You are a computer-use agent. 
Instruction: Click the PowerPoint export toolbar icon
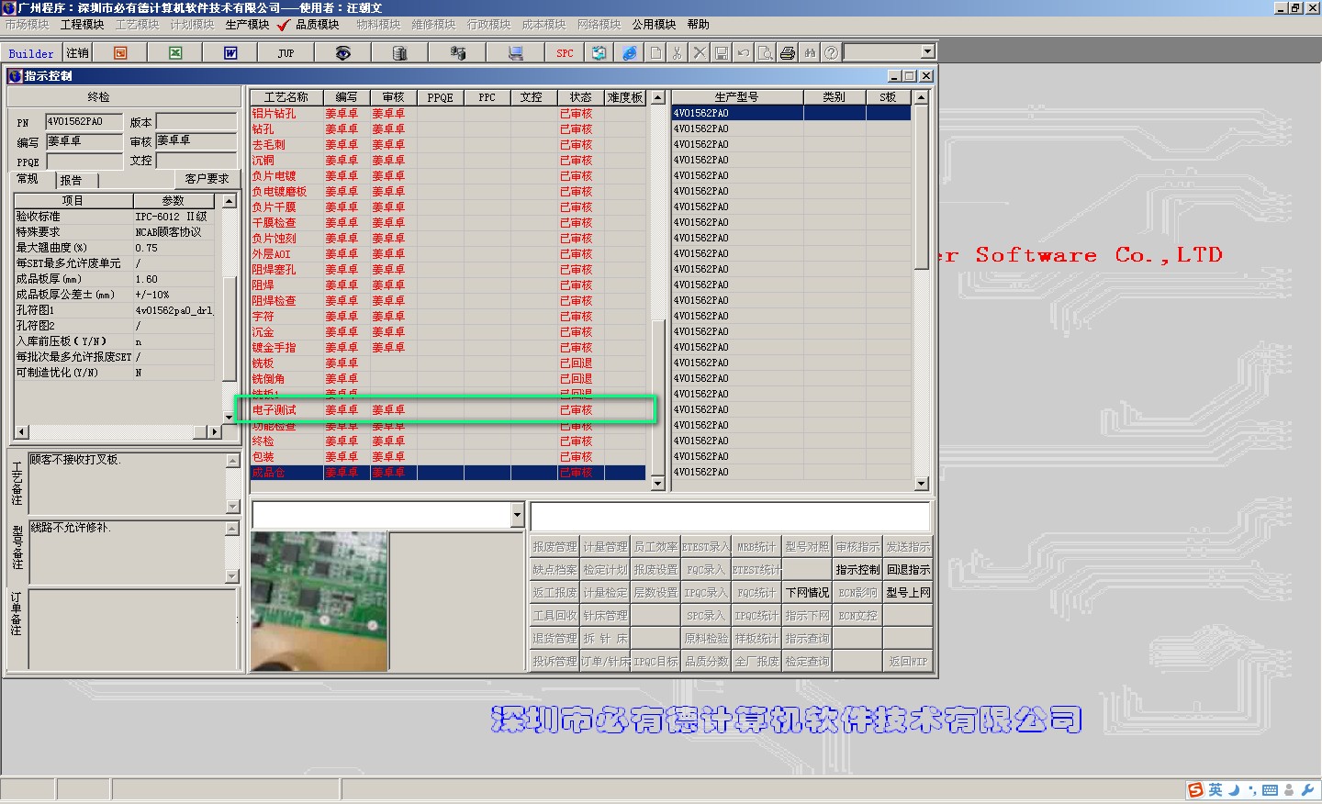120,53
